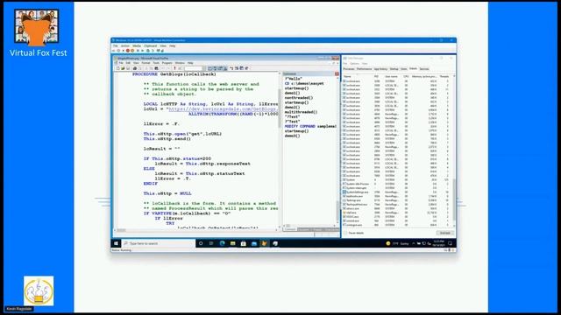
Task: Click the Task Manager icon on the taskbar
Action: (x=275, y=243)
